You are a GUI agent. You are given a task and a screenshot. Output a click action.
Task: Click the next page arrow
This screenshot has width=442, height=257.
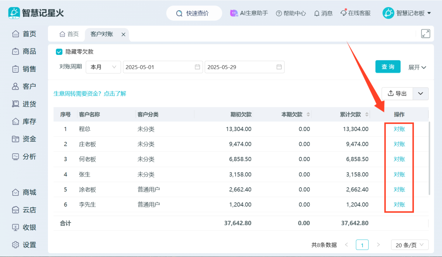tap(378, 245)
